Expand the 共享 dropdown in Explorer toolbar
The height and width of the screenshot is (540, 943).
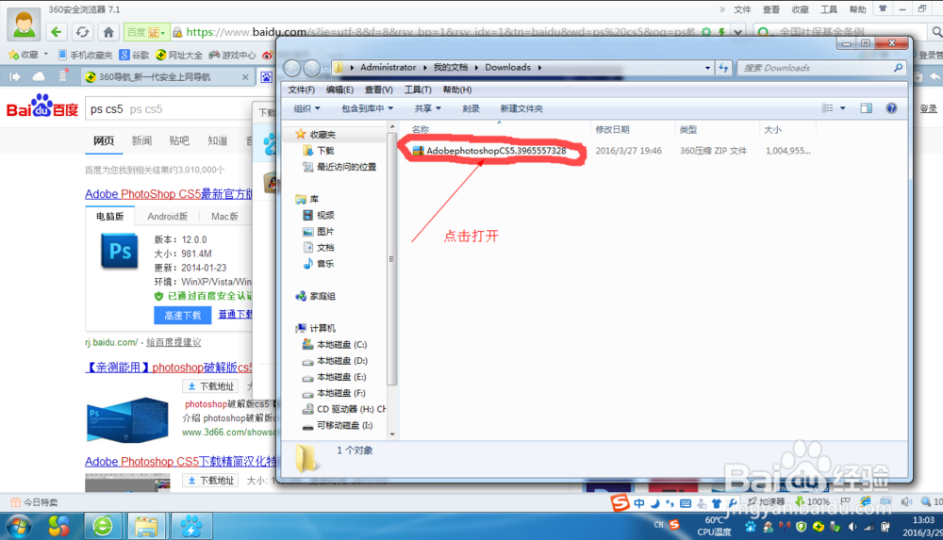[427, 108]
